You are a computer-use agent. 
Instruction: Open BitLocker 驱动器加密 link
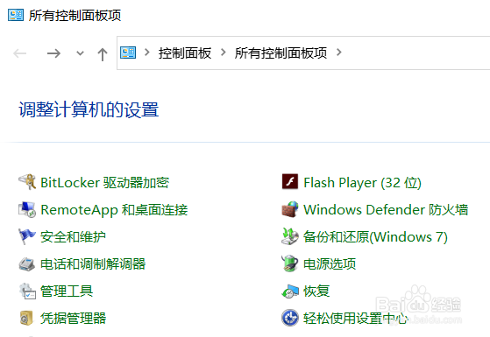point(105,183)
